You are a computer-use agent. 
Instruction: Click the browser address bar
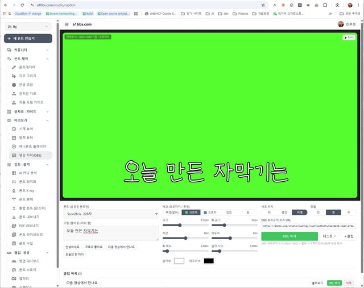[148, 5]
